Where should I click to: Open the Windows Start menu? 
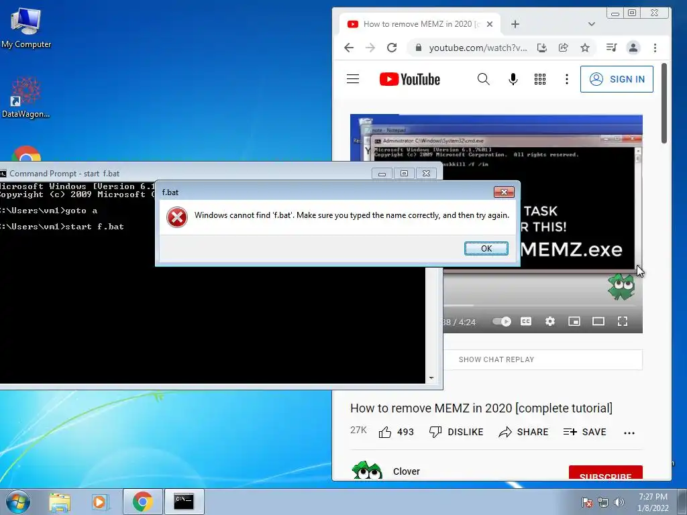pos(18,502)
